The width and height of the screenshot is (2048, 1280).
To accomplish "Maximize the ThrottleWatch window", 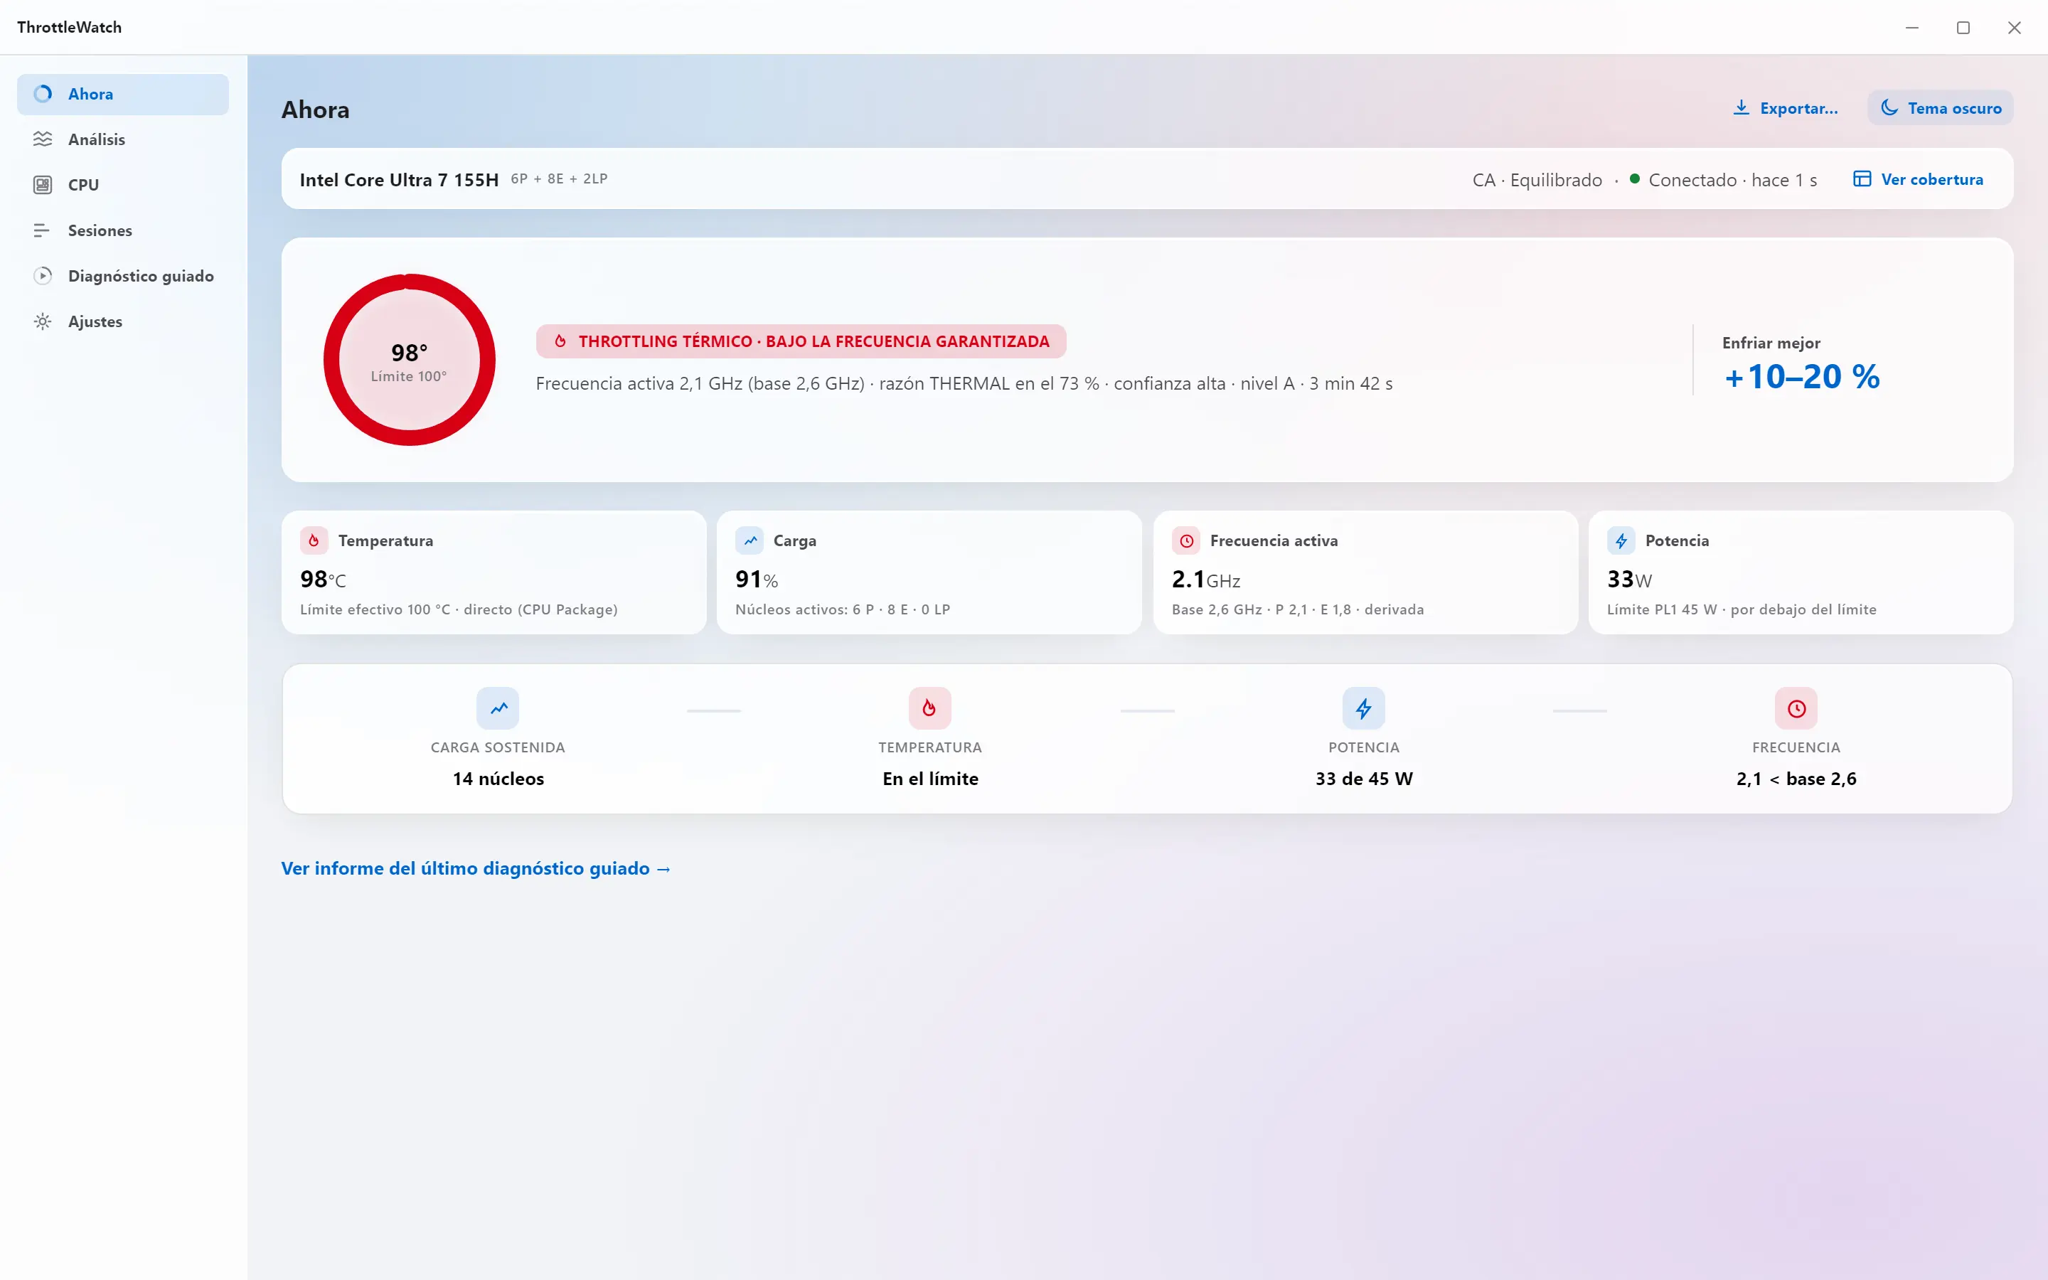I will tap(1963, 27).
